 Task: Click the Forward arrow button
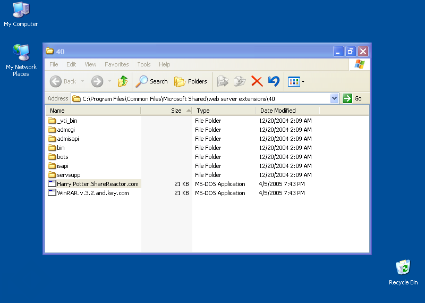(x=97, y=81)
